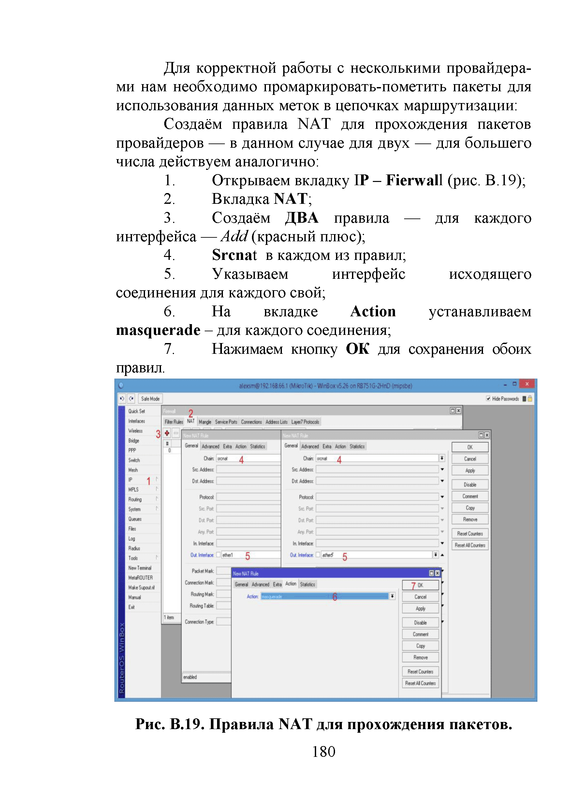Open Advanced tab in ether5 rule window

[x=310, y=446]
